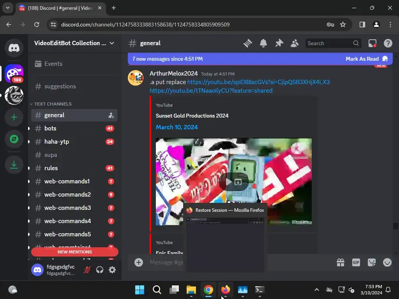Toggle headphones deafen in user panel
The image size is (399, 299).
(x=100, y=270)
